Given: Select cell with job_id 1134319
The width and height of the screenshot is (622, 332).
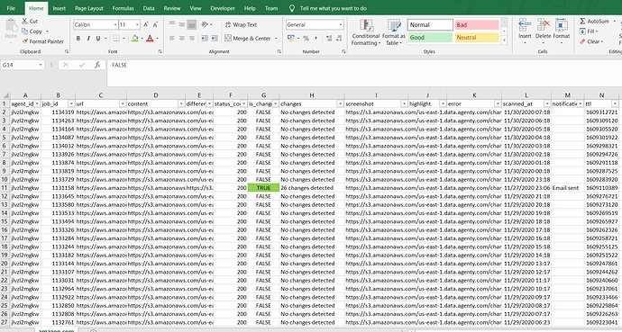Looking at the screenshot, I should coord(58,112).
